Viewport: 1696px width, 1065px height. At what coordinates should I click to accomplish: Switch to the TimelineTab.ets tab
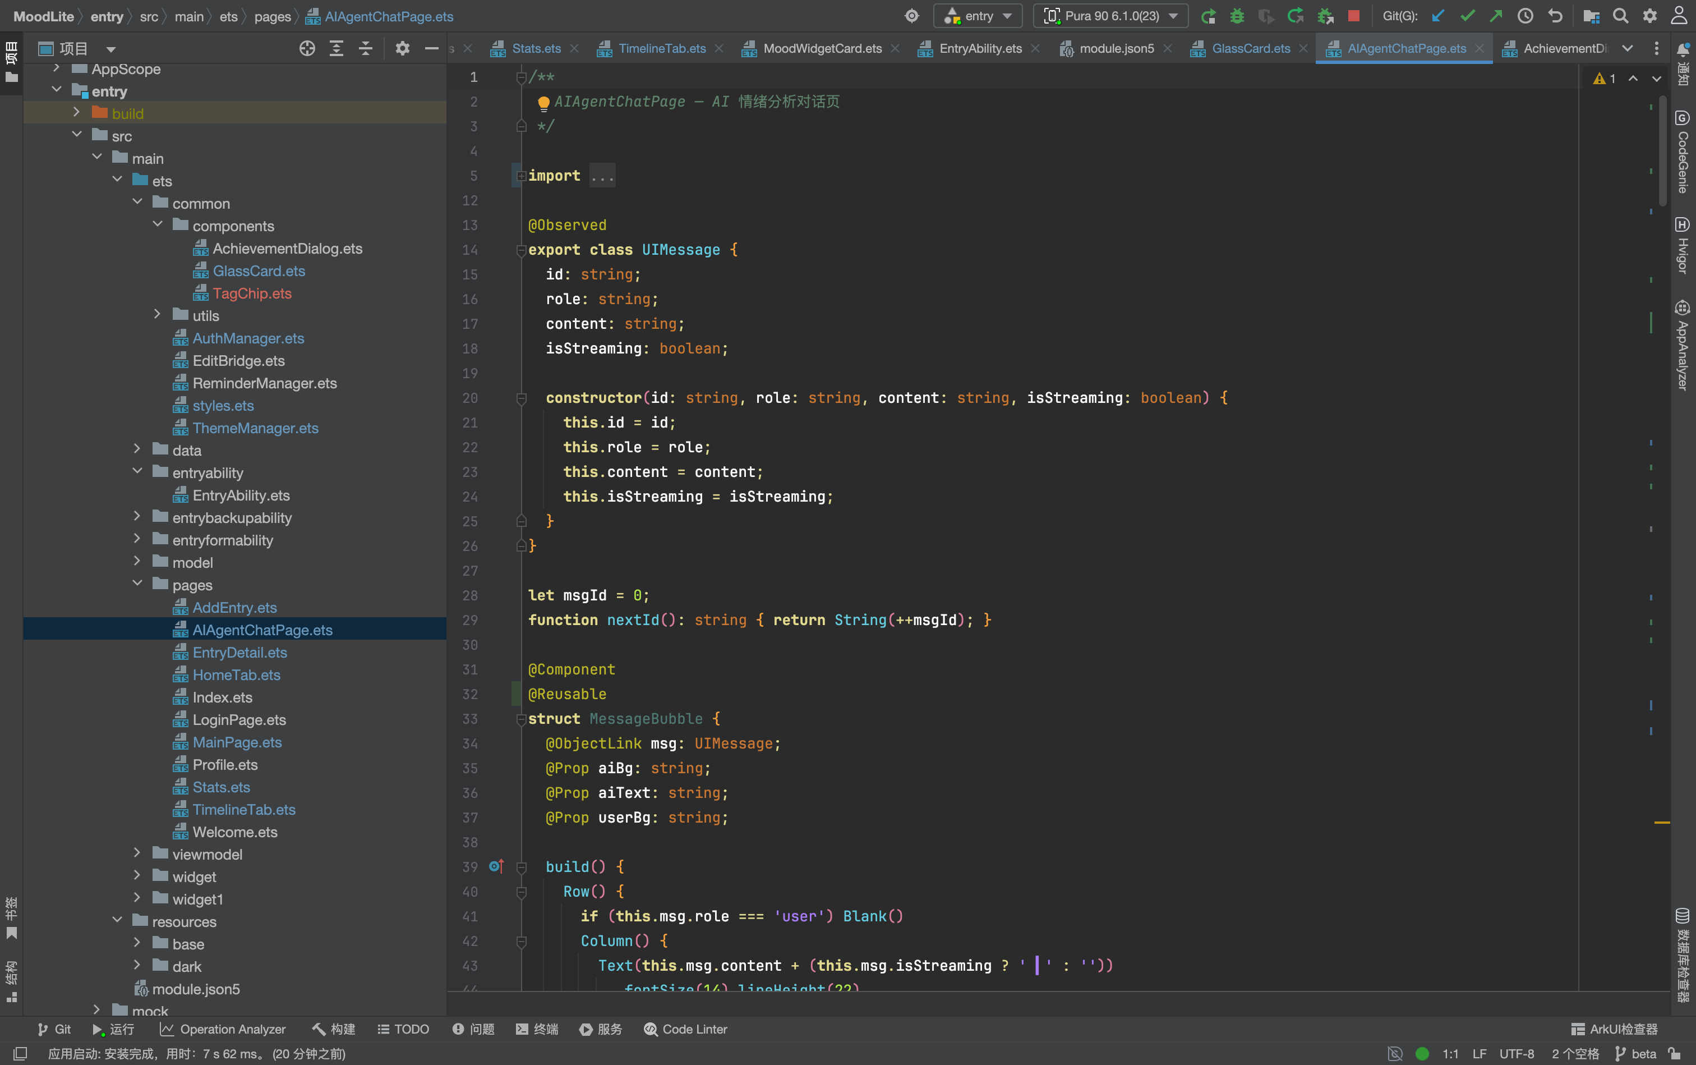click(x=662, y=48)
